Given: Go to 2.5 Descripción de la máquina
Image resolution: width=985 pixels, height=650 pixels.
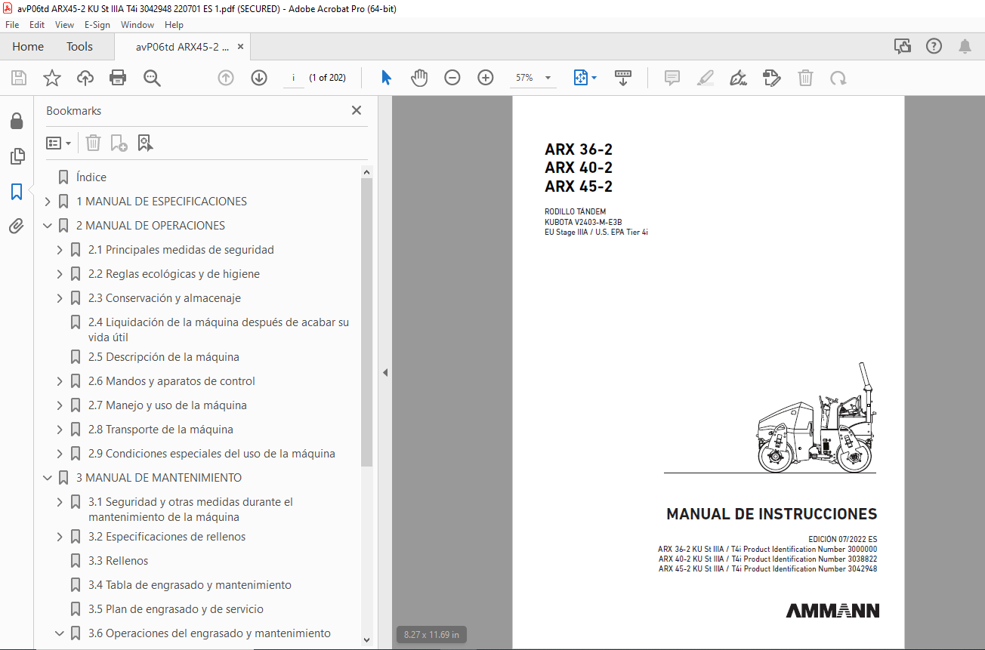Looking at the screenshot, I should click(x=164, y=357).
